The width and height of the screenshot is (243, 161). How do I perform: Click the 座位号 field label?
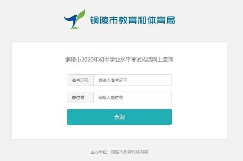[x=78, y=97]
